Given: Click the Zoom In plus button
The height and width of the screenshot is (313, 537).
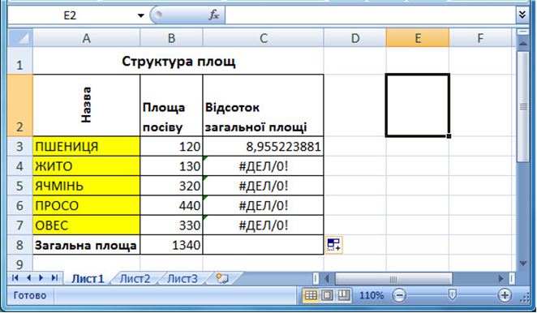Looking at the screenshot, I should pyautogui.click(x=505, y=295).
